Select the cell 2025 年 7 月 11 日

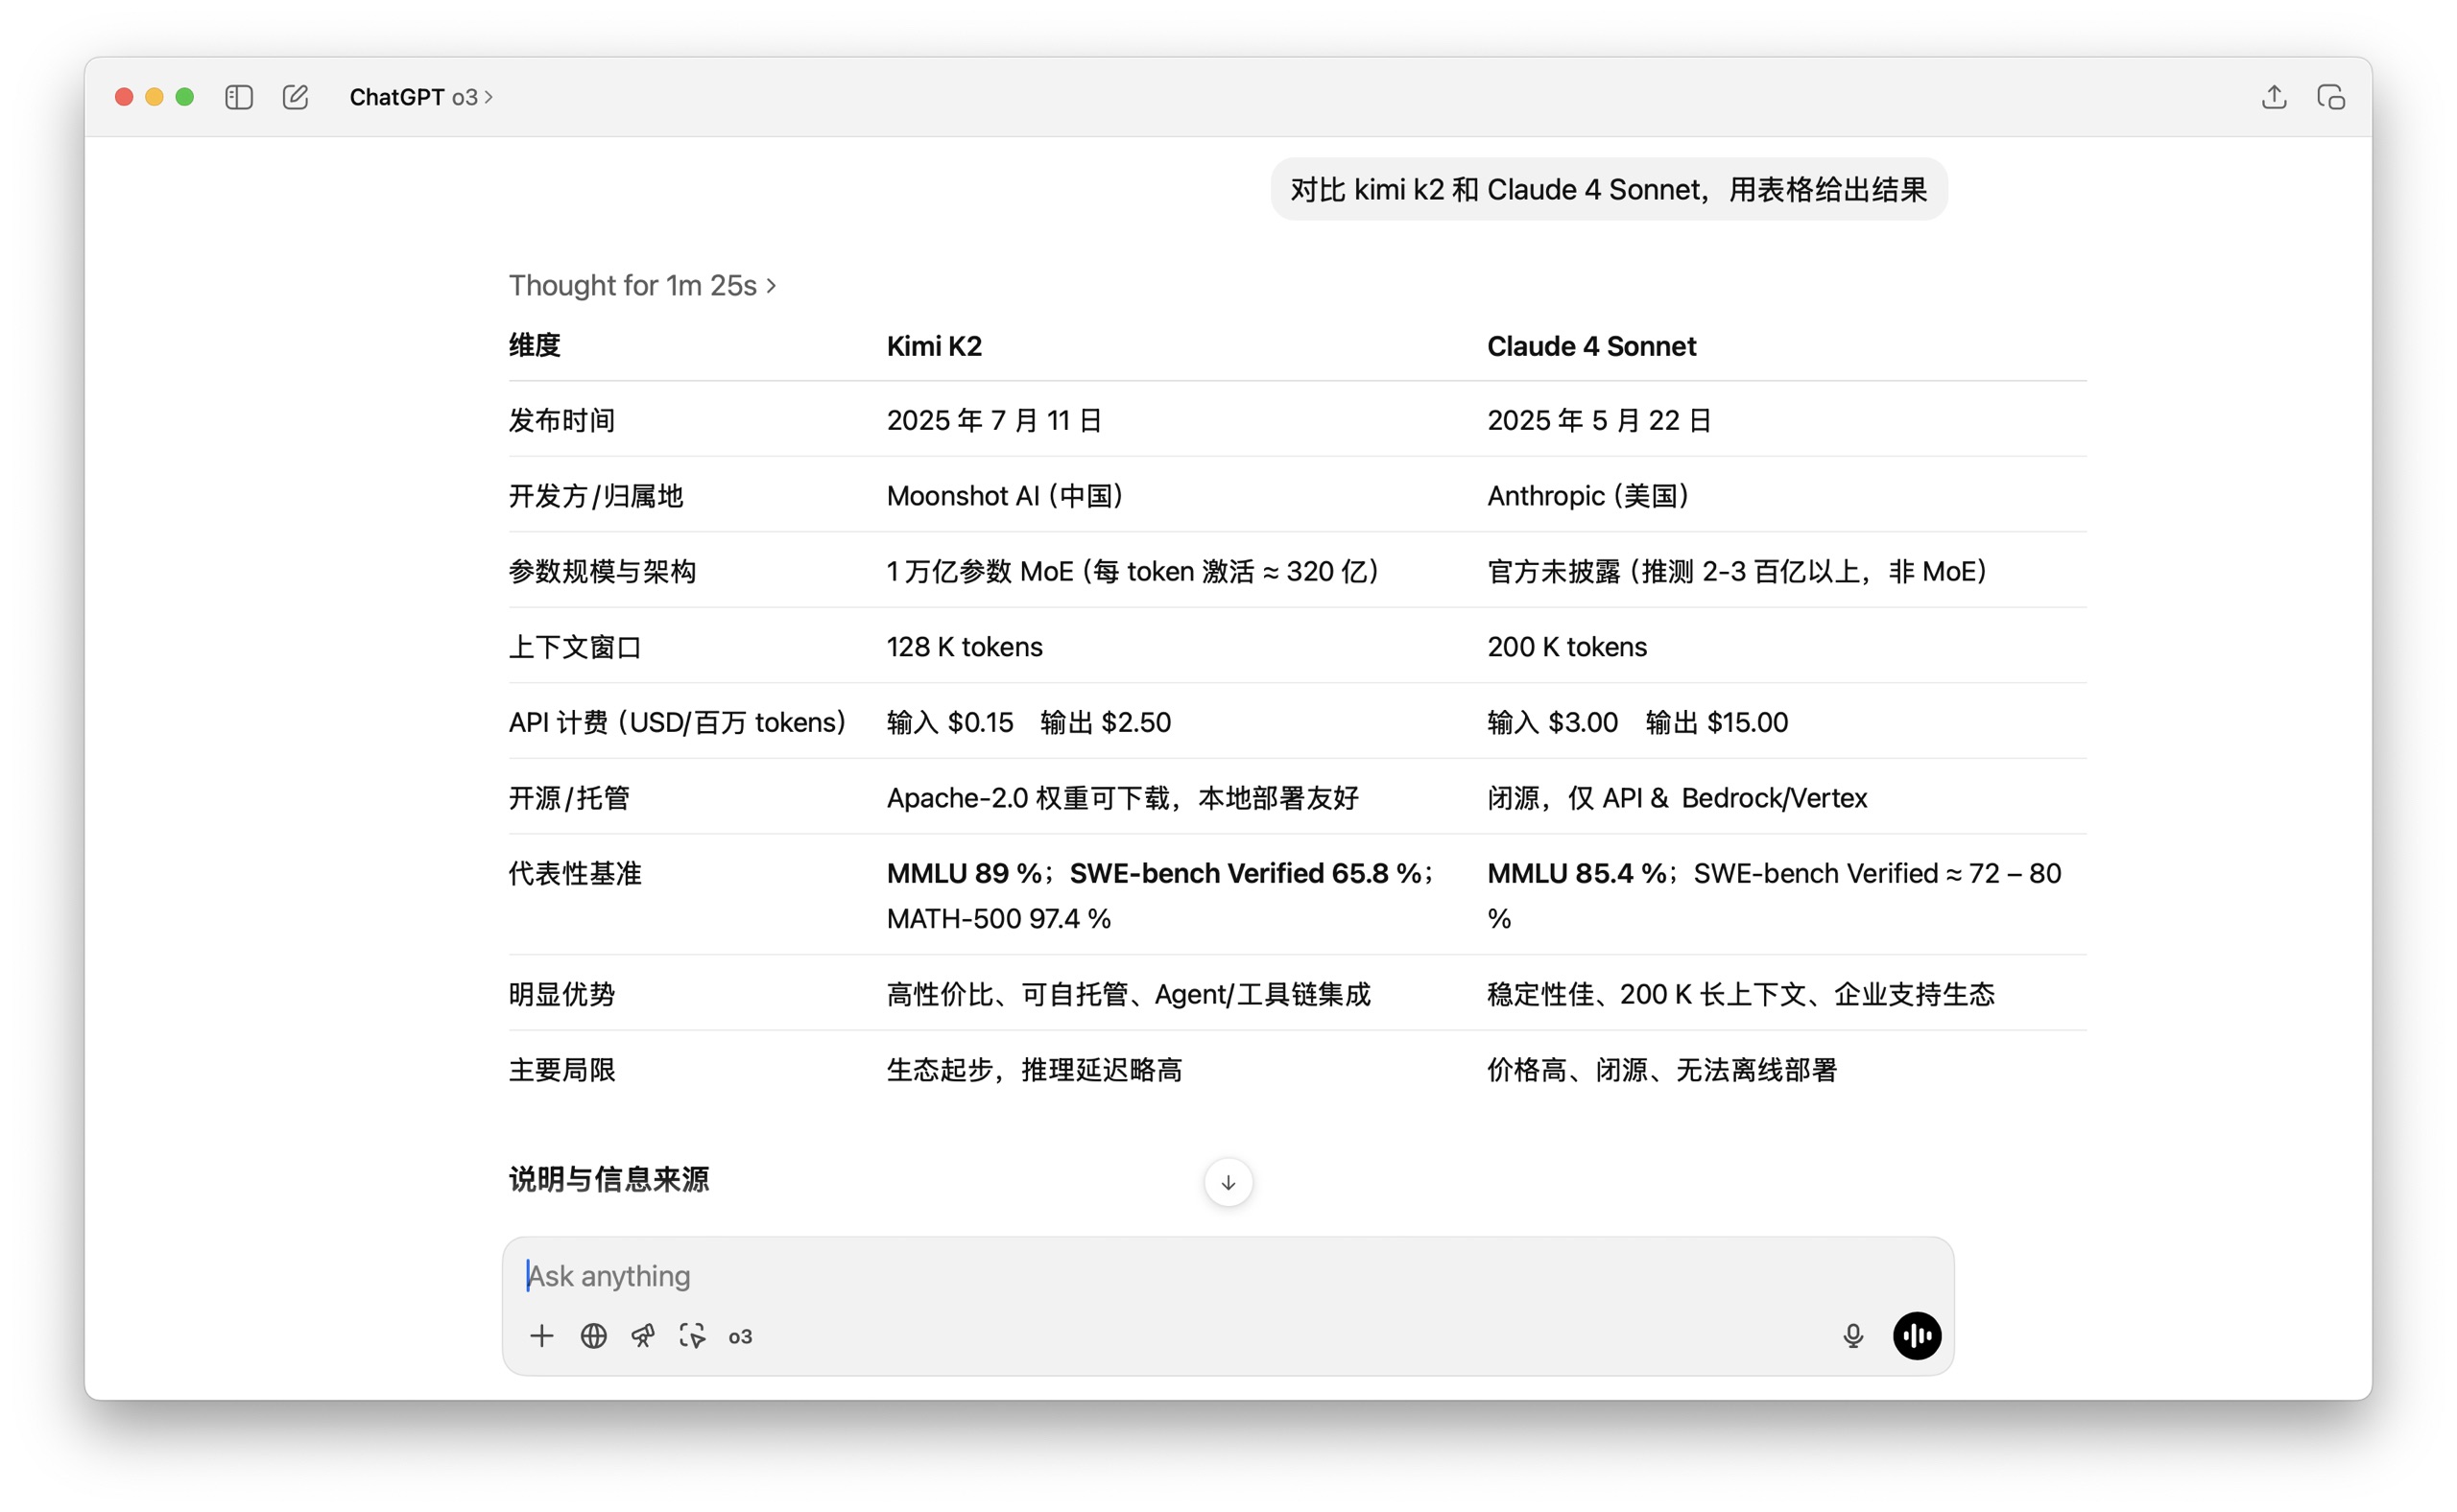[x=993, y=420]
